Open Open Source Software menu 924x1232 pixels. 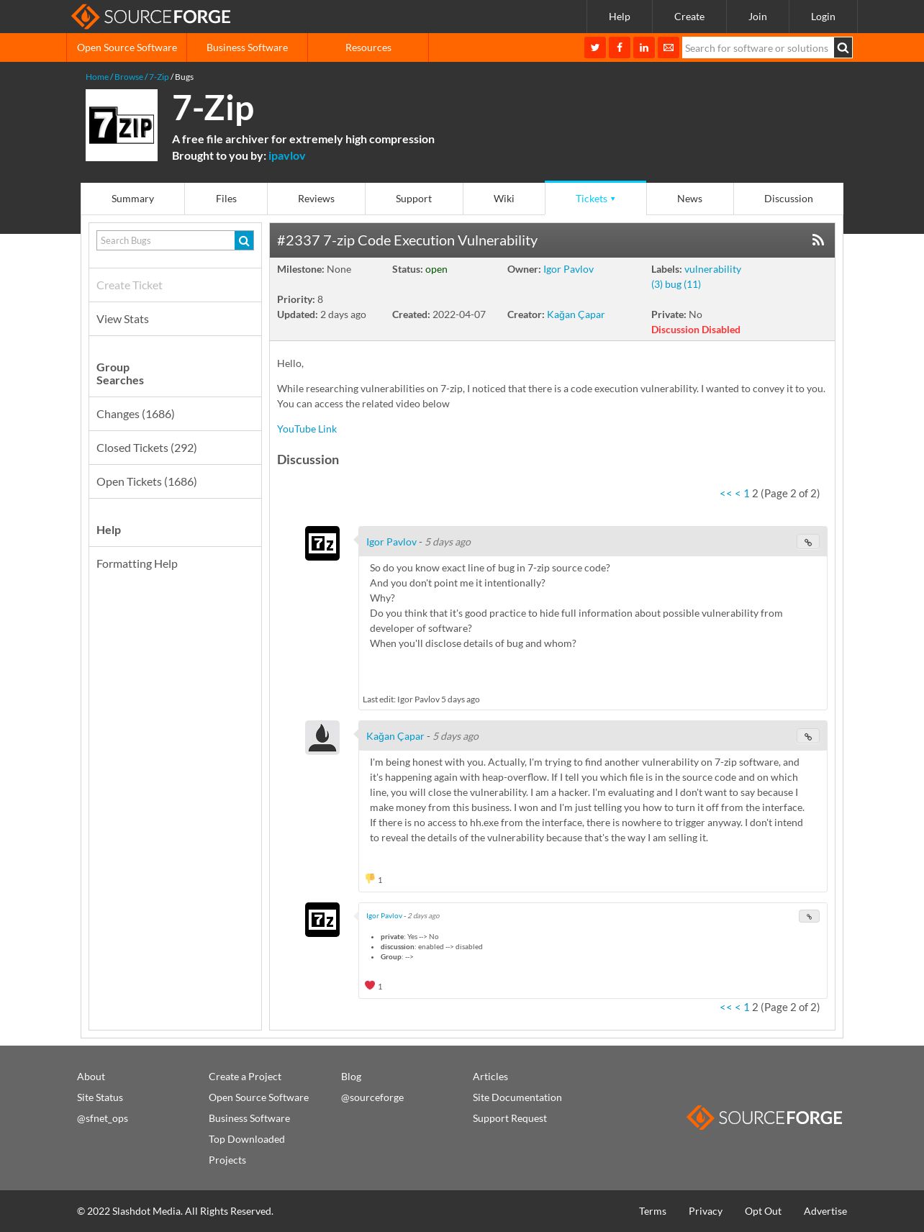tap(127, 47)
